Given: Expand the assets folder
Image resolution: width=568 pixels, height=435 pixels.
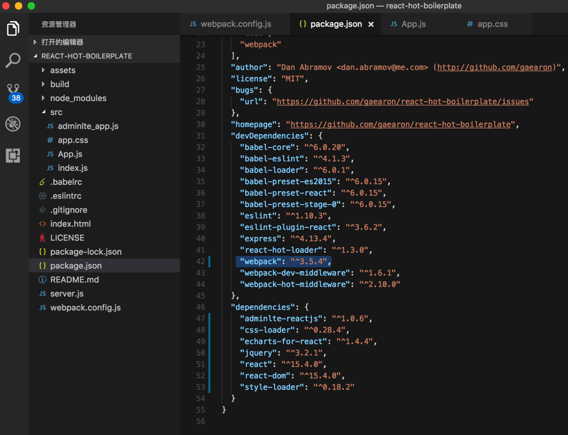Looking at the screenshot, I should pos(62,70).
